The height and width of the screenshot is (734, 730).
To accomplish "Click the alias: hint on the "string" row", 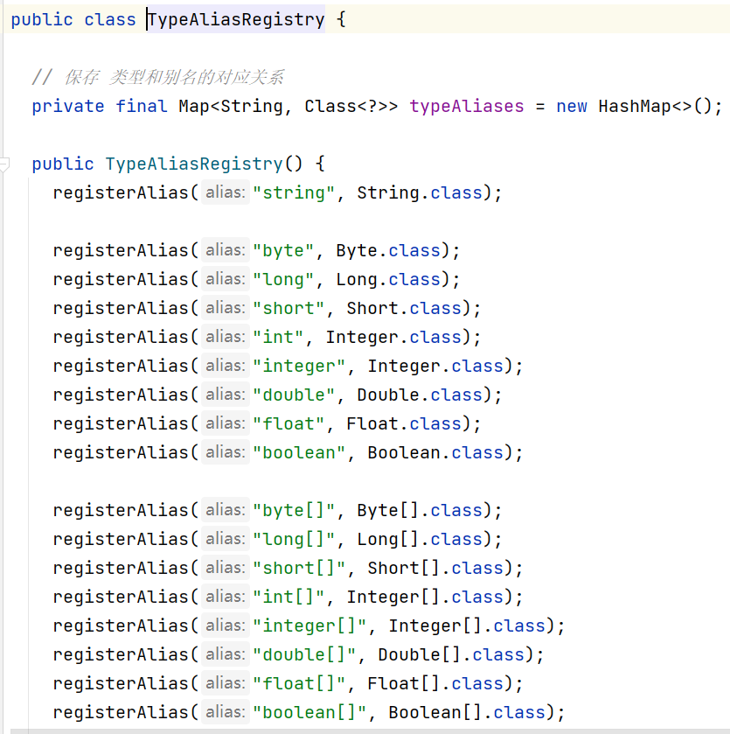I will click(226, 192).
